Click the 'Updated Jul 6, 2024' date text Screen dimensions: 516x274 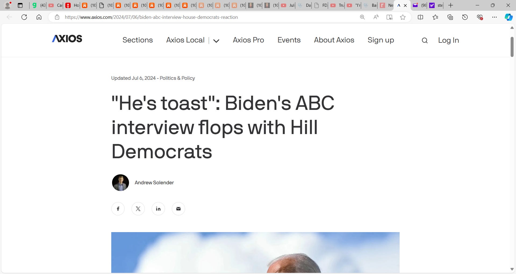[134, 78]
